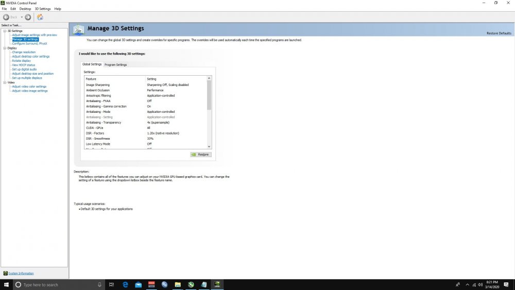Image resolution: width=515 pixels, height=290 pixels.
Task: Click the volume speaker tray icon
Action: click(x=480, y=285)
